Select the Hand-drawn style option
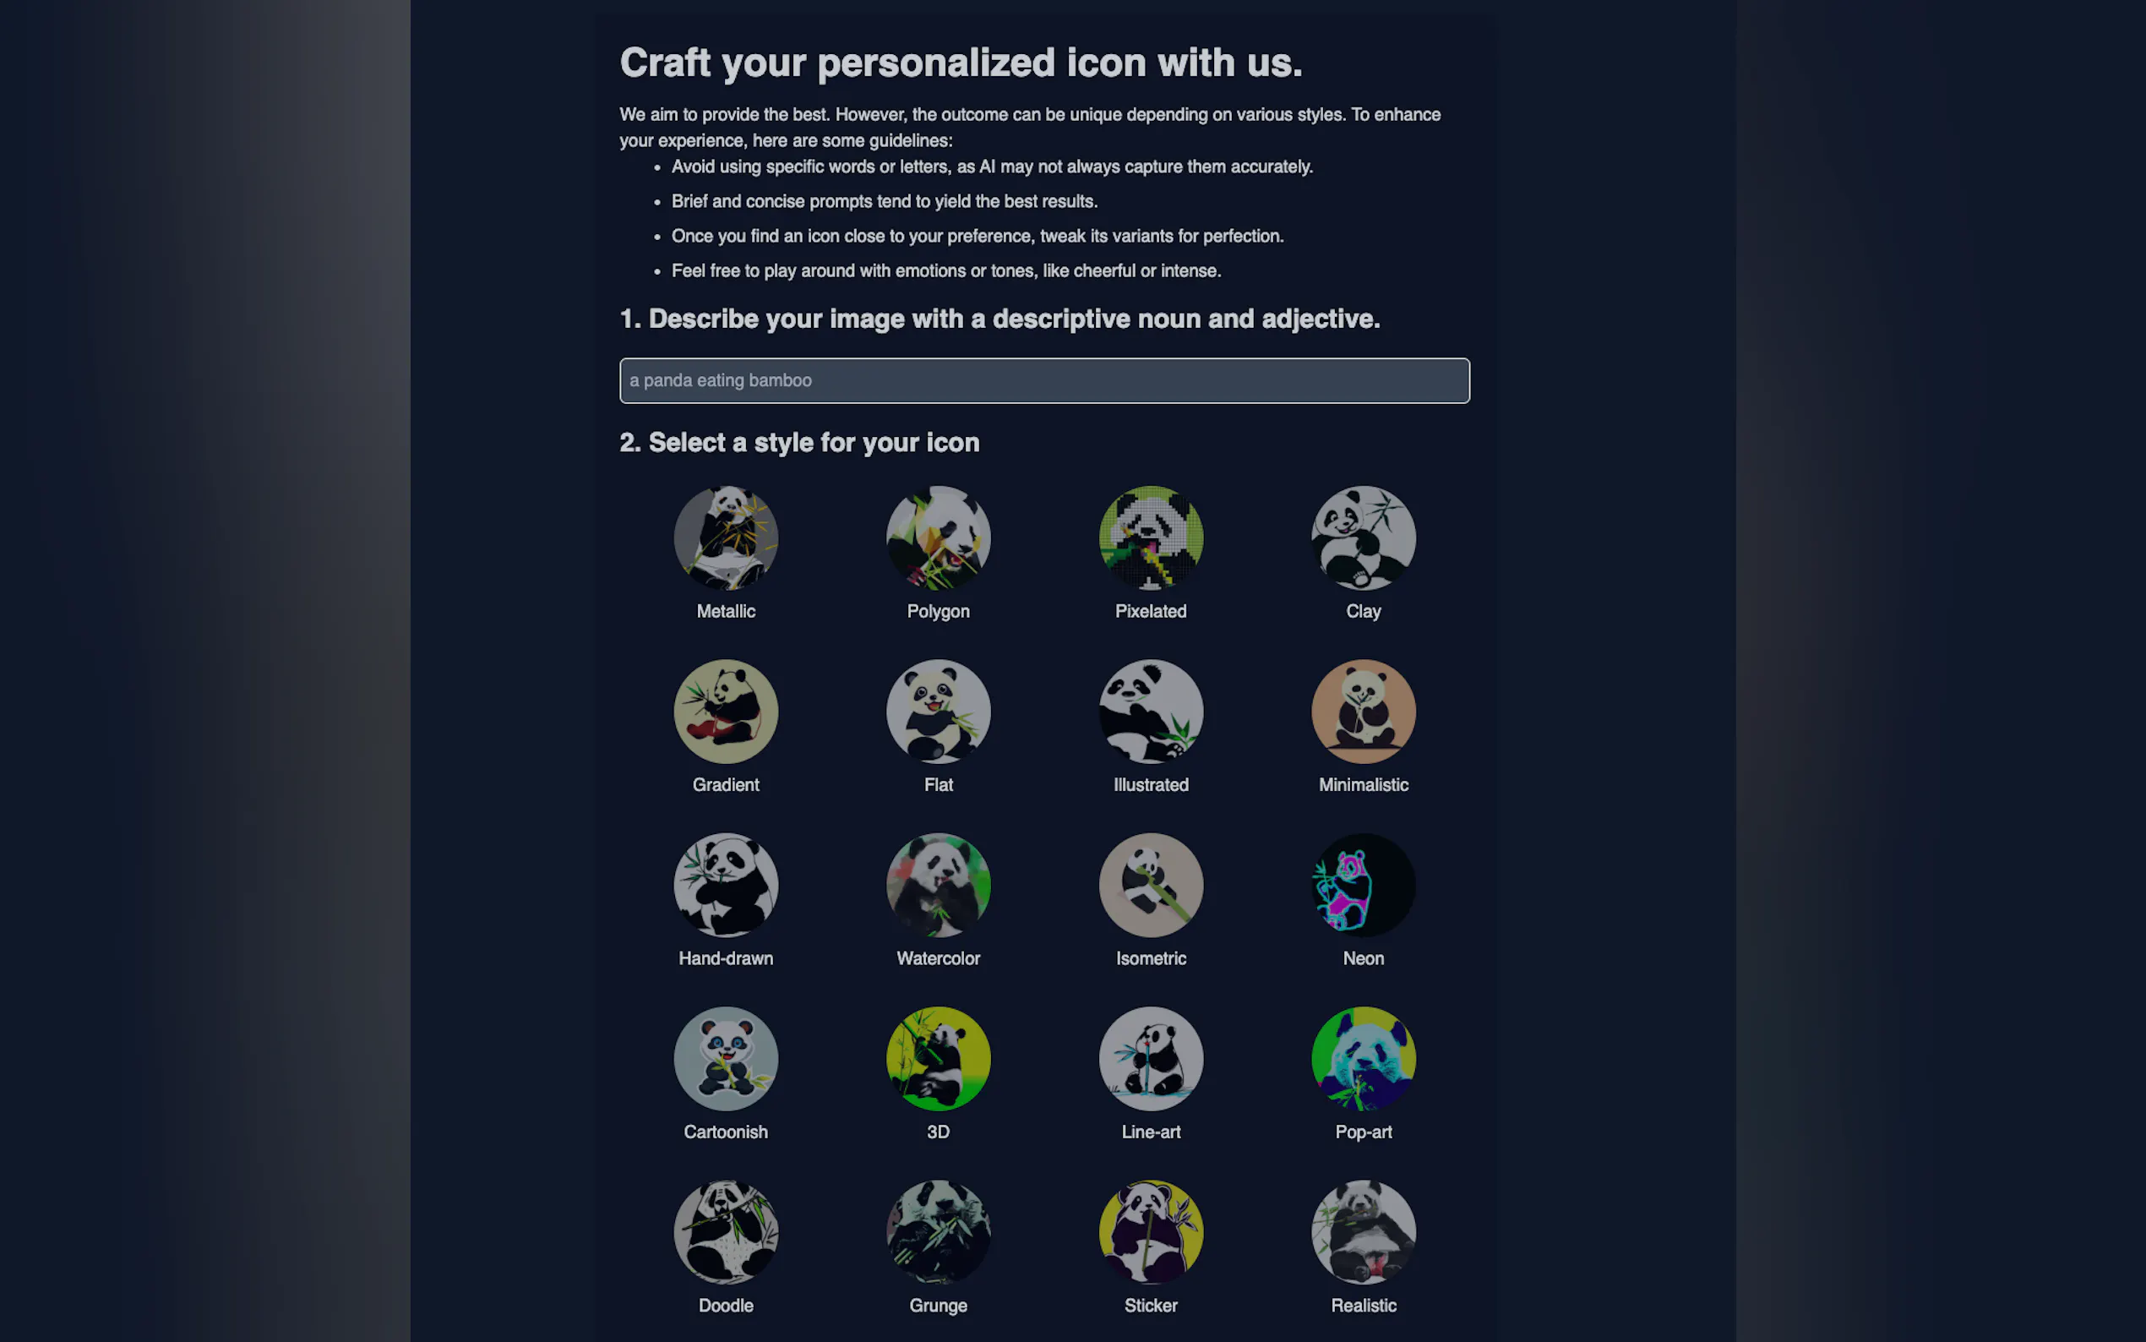 click(726, 885)
